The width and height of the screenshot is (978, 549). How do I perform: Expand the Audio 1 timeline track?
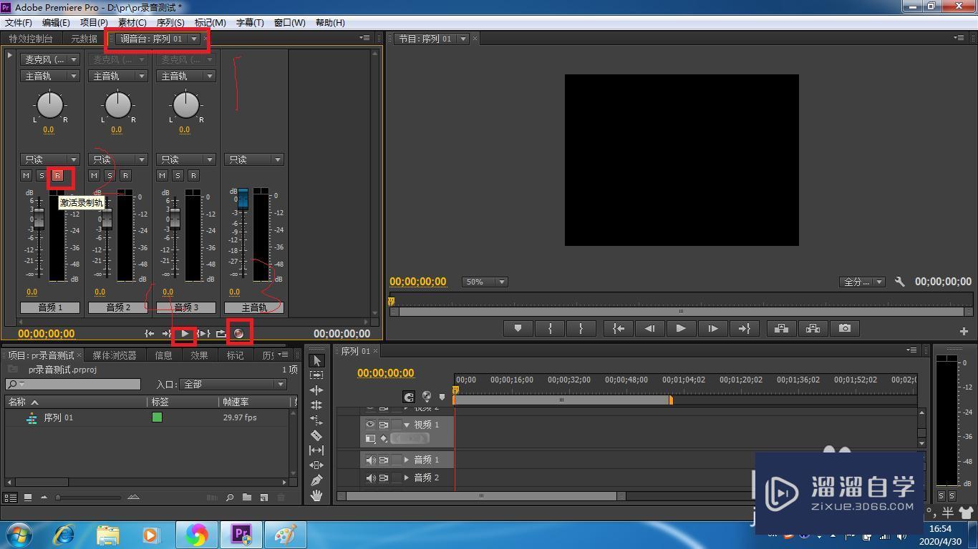(x=407, y=460)
